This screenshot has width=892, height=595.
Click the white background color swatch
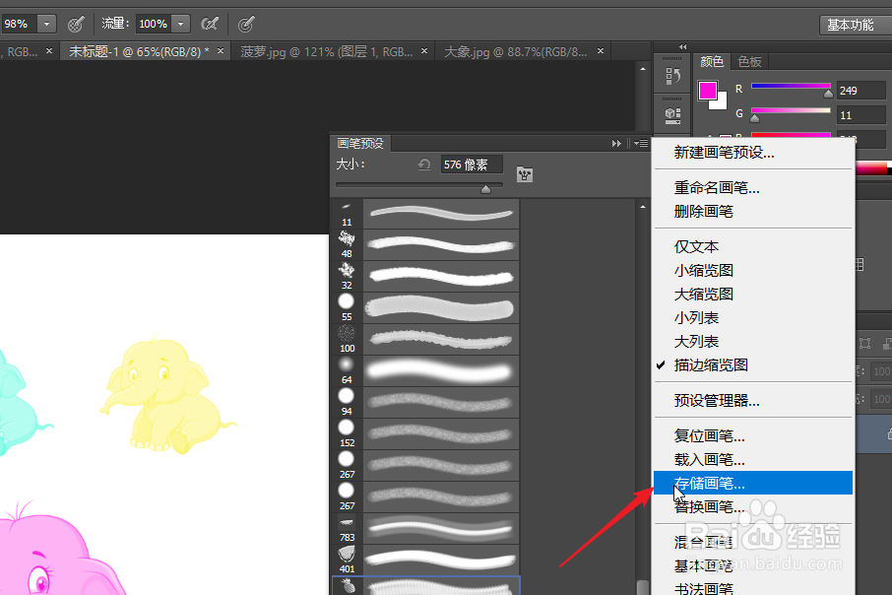coord(721,102)
